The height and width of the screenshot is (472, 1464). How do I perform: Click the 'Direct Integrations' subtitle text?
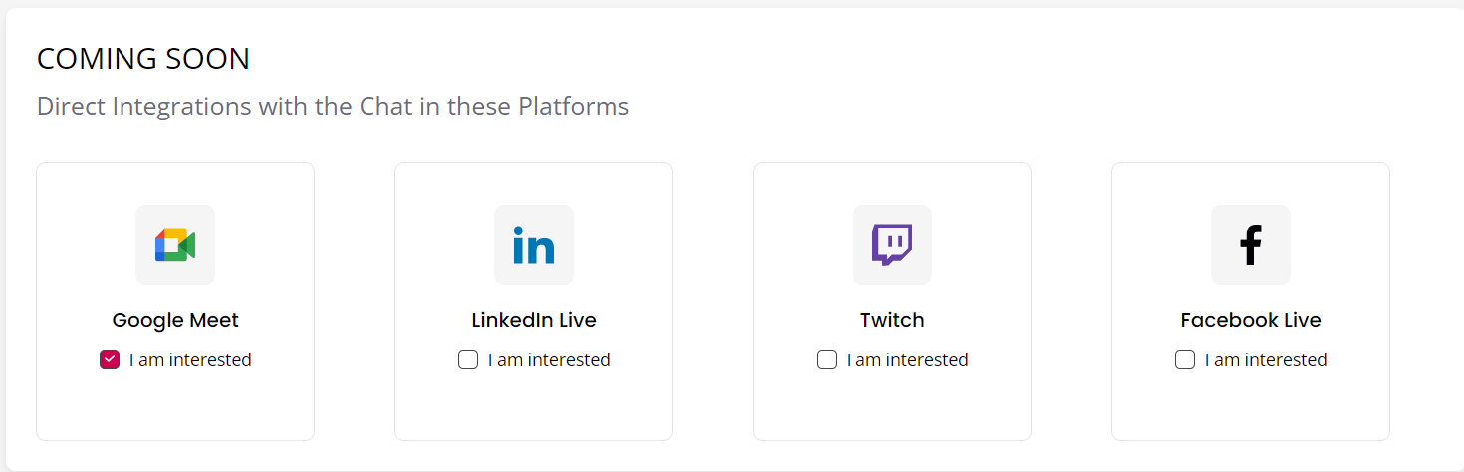point(333,106)
